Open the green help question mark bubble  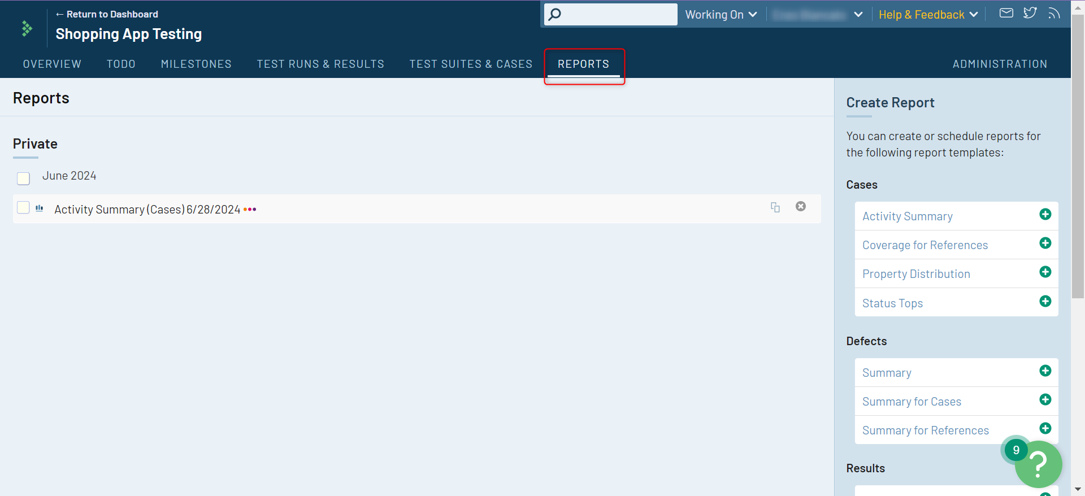coord(1038,464)
